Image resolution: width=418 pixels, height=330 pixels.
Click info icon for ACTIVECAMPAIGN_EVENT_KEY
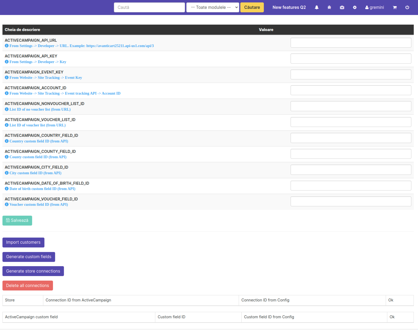point(7,77)
